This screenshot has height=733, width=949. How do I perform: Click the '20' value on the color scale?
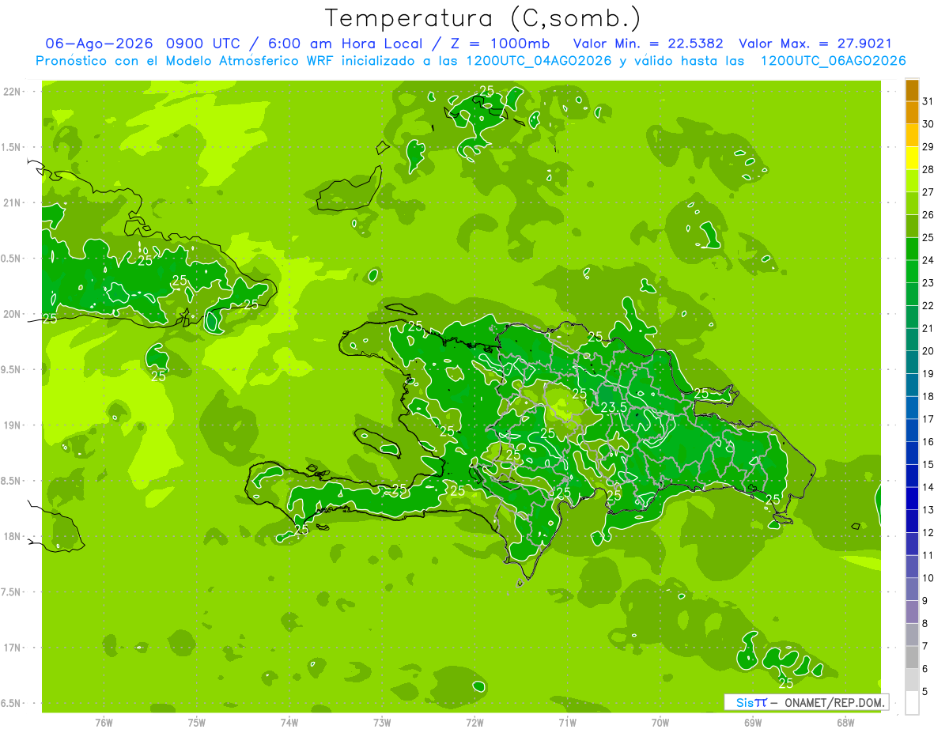928,351
